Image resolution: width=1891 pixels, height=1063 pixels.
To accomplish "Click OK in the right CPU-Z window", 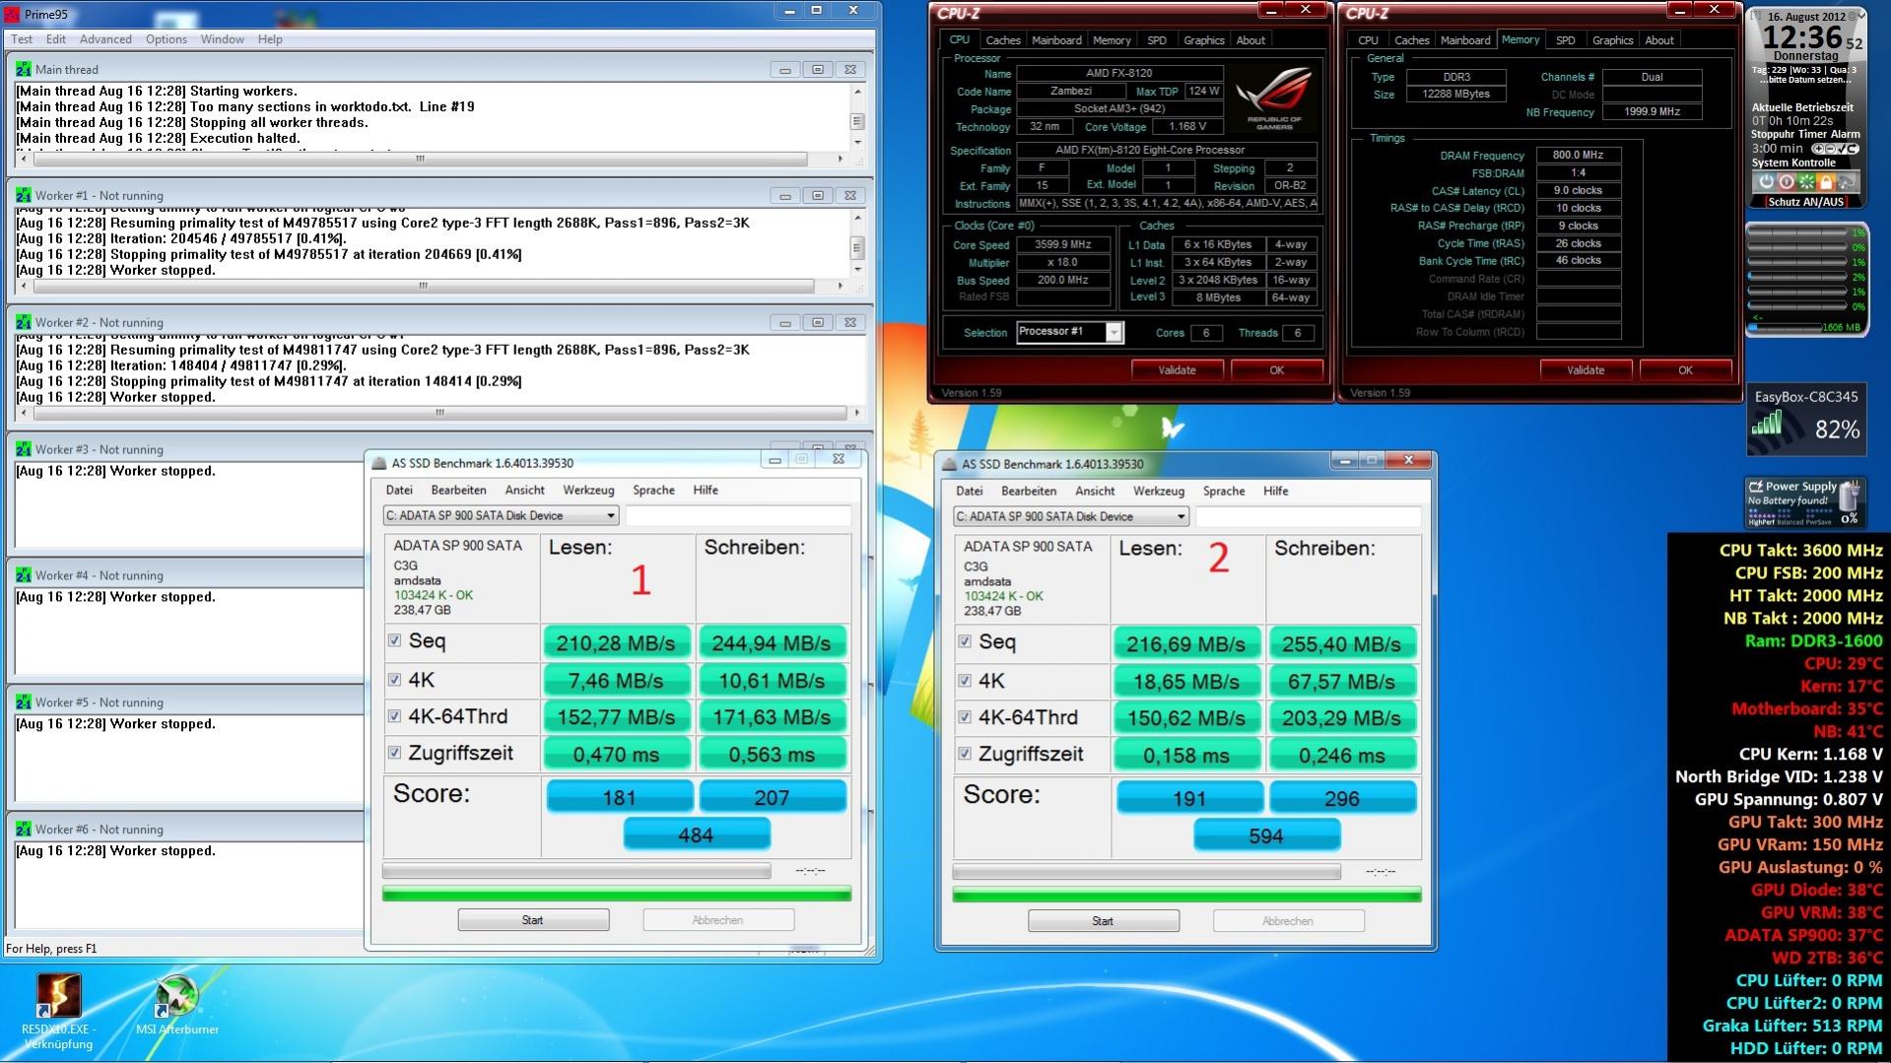I will (x=1686, y=370).
